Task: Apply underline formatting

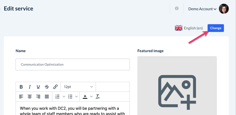Action: point(38,87)
